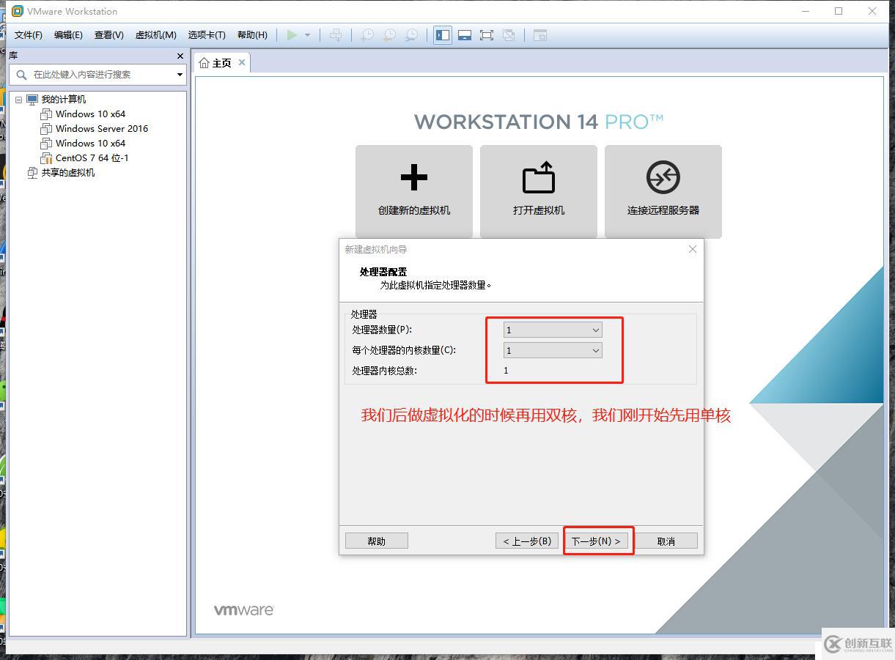Viewport: 895px width, 660px height.
Task: Click the 打开虚拟机 tile
Action: pos(539,191)
